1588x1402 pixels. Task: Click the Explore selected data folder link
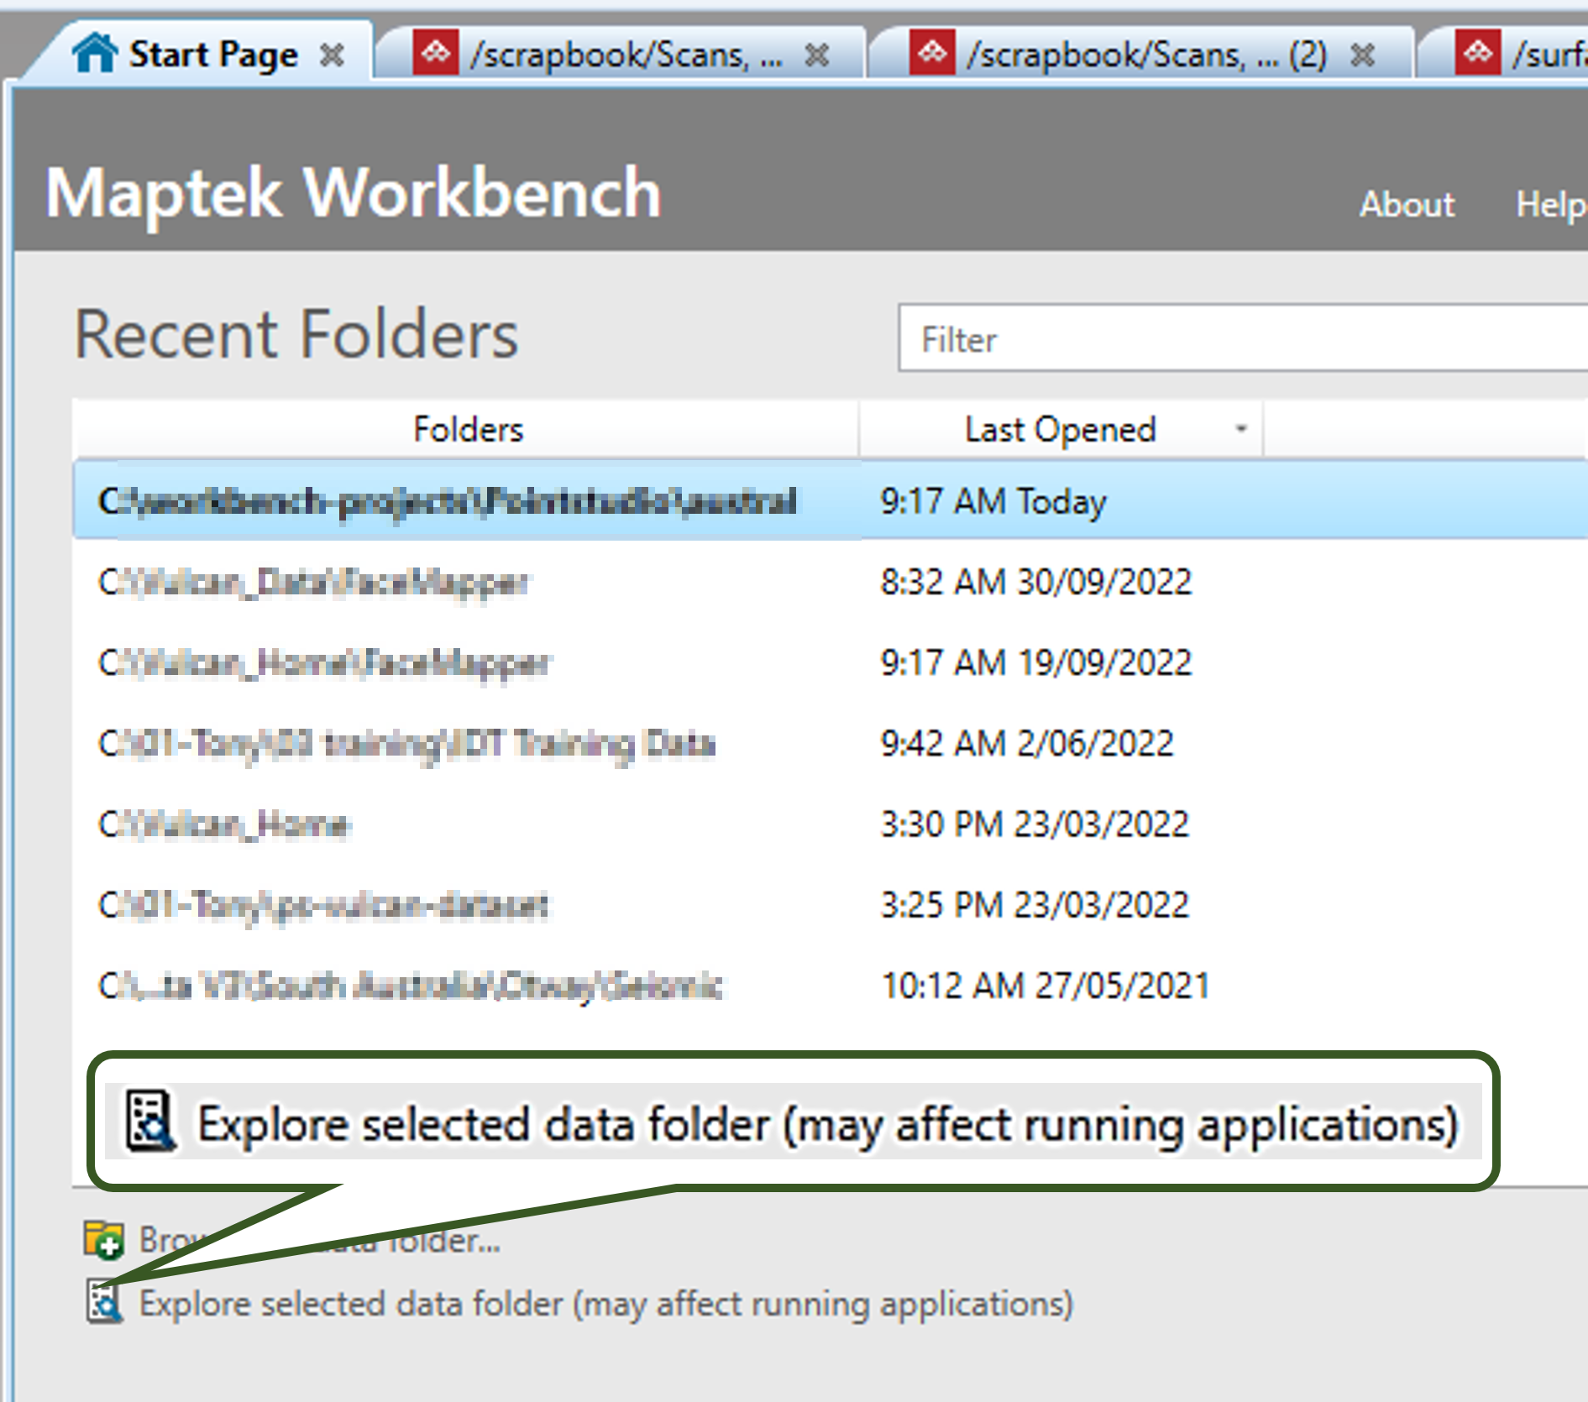(606, 1304)
